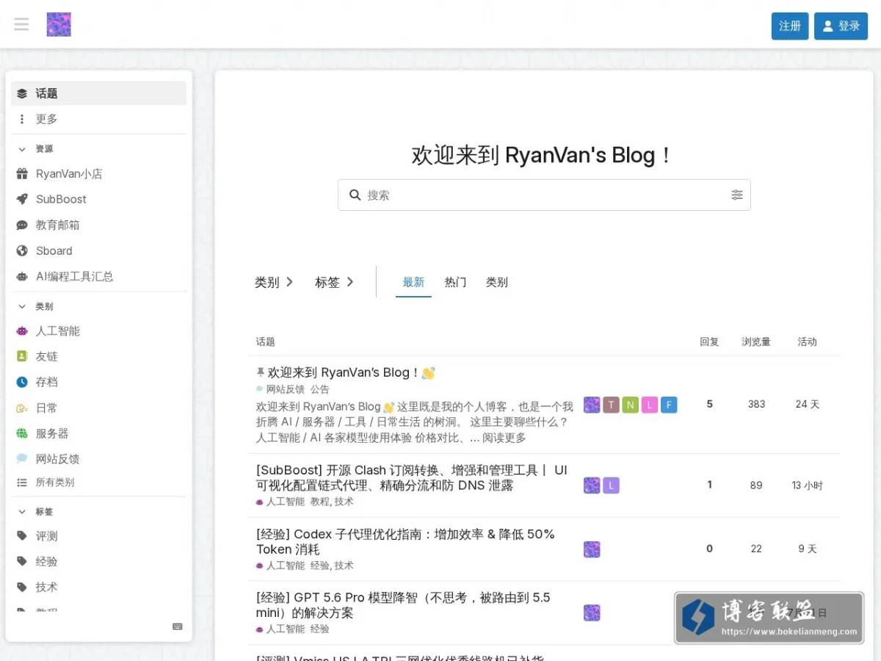881x661 pixels.
Task: Click the search magnifier icon
Action: pos(355,195)
